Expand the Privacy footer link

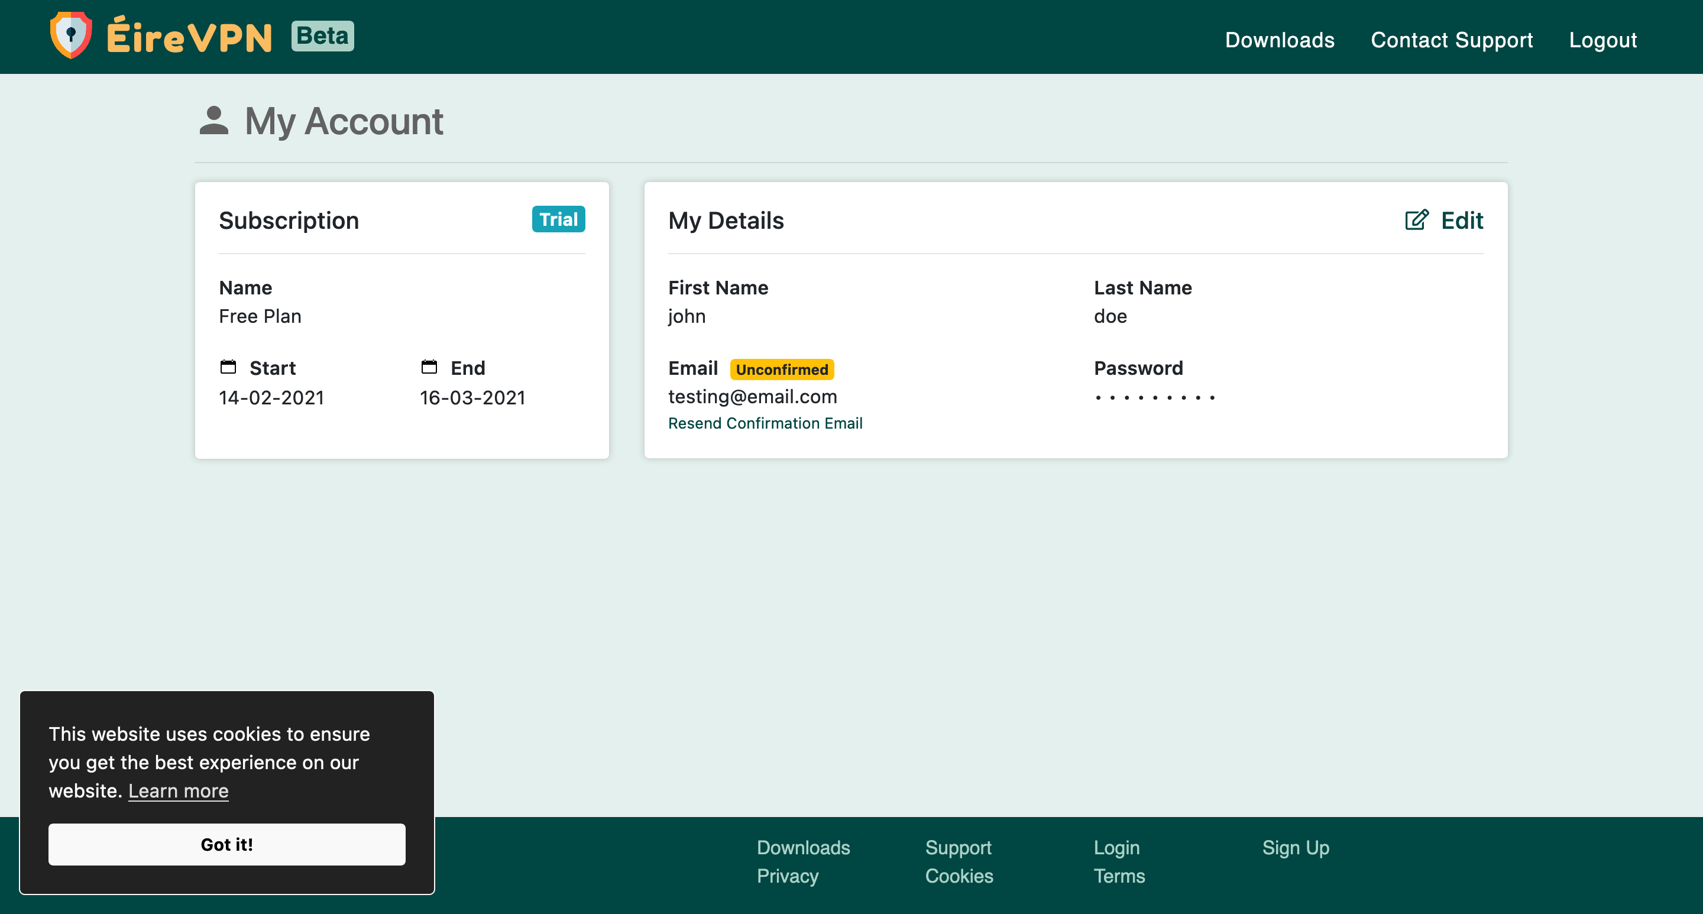[x=788, y=876]
